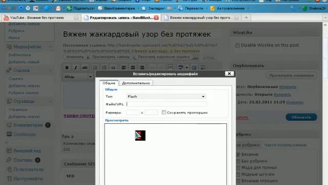
Task: Toggle fullscreen editor mode icon
Action: tap(194, 67)
